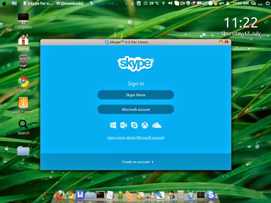This screenshot has width=271, height=203.
Task: Open the Calculator from the dock
Action: [x=181, y=195]
